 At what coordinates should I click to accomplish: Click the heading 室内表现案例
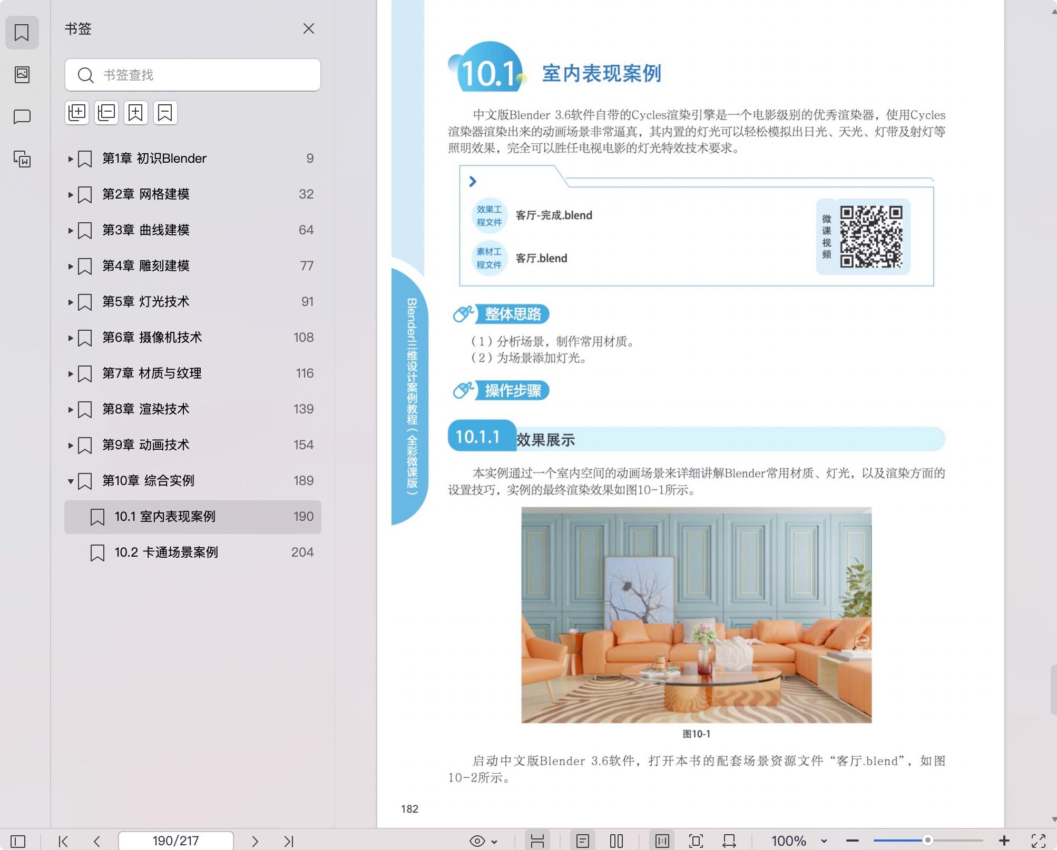[x=602, y=73]
